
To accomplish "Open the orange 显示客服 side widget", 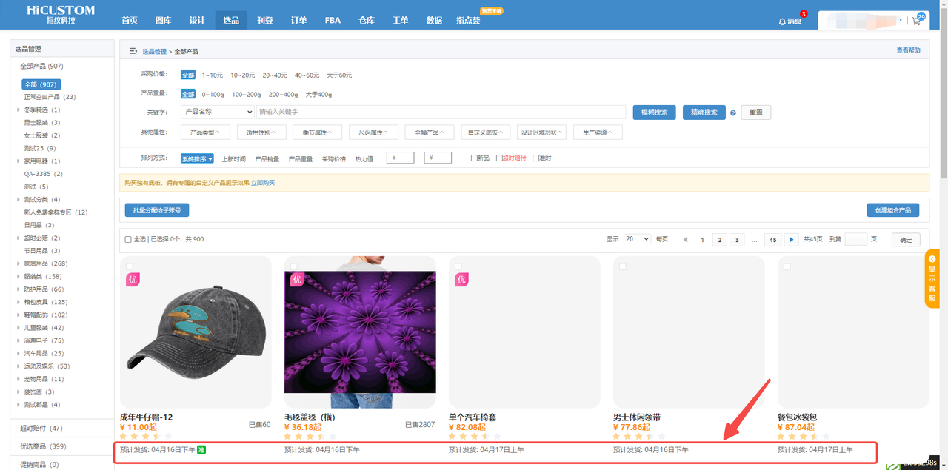I will point(932,279).
